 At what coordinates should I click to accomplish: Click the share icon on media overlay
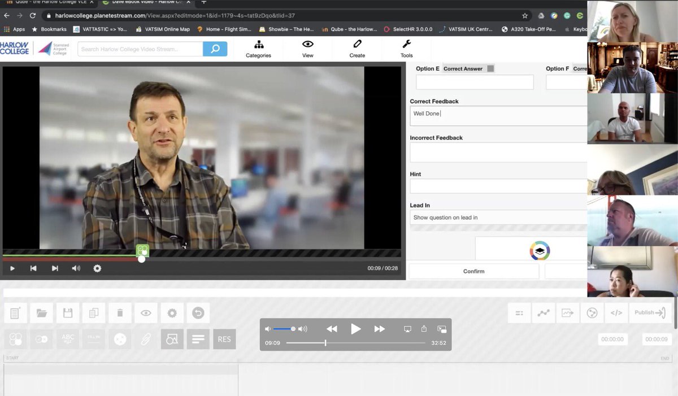pos(424,329)
